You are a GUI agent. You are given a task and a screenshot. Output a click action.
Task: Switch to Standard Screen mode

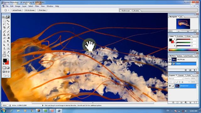[3, 72]
